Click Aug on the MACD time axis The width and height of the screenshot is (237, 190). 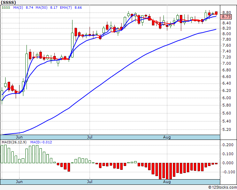coord(167,182)
